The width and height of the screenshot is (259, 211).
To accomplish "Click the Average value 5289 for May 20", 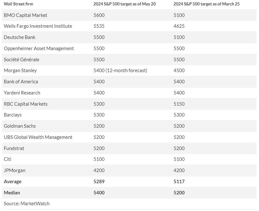I will click(x=99, y=182).
